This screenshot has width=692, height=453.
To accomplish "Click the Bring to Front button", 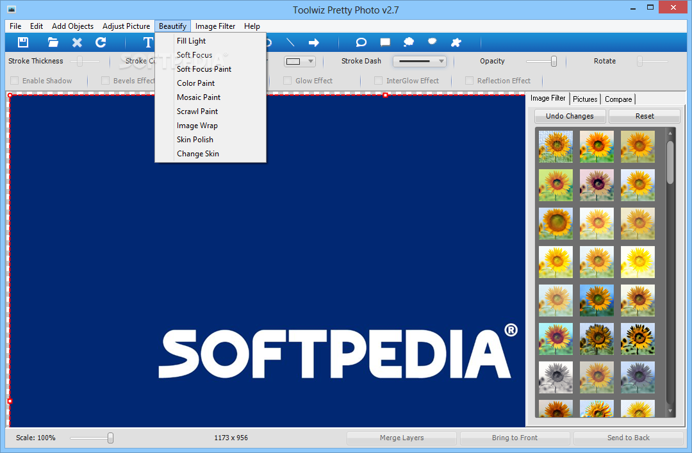I will tap(515, 438).
